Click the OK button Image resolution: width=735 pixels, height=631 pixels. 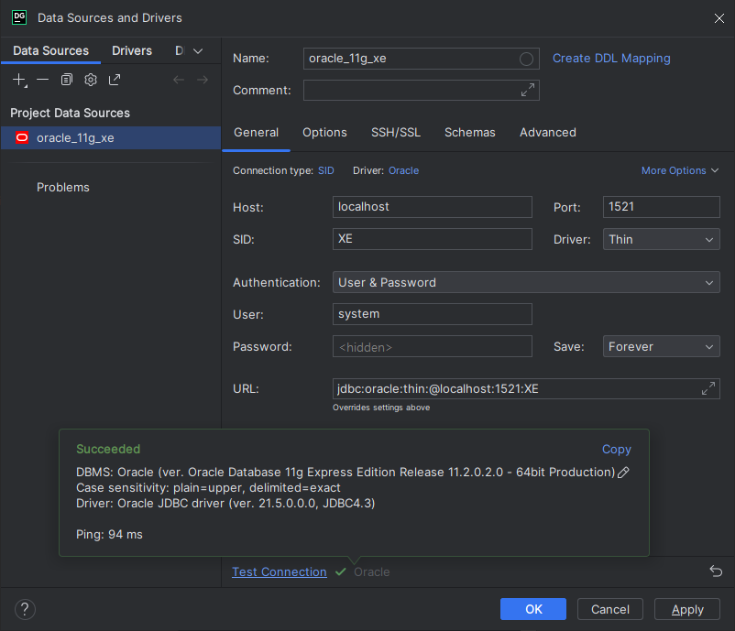pos(533,609)
